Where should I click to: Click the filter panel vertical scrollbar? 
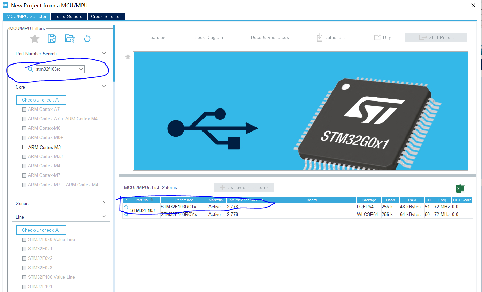pyautogui.click(x=114, y=53)
